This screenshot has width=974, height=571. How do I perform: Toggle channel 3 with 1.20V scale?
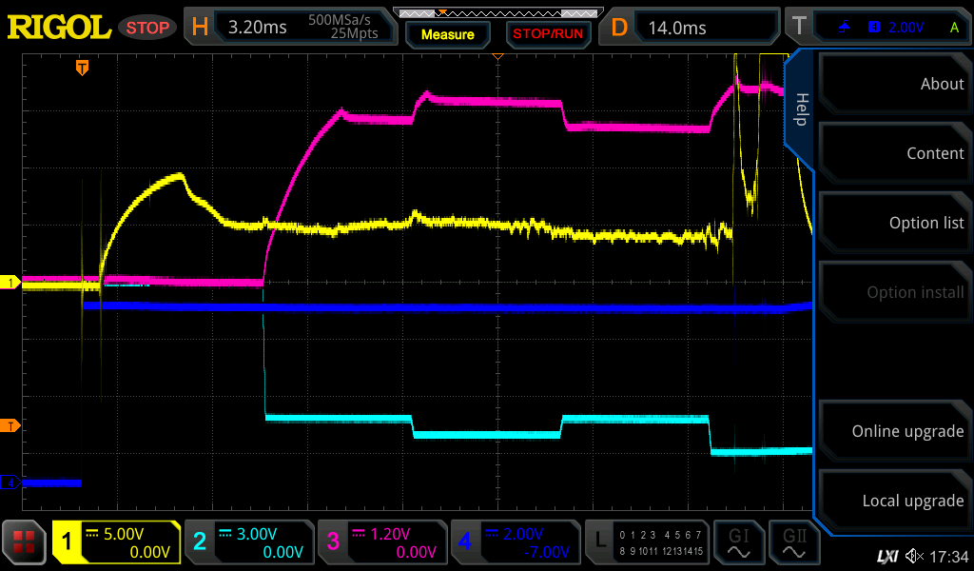[381, 542]
